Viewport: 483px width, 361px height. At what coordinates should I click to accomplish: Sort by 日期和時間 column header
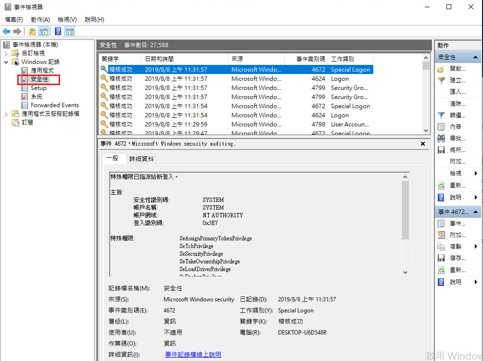(x=185, y=59)
